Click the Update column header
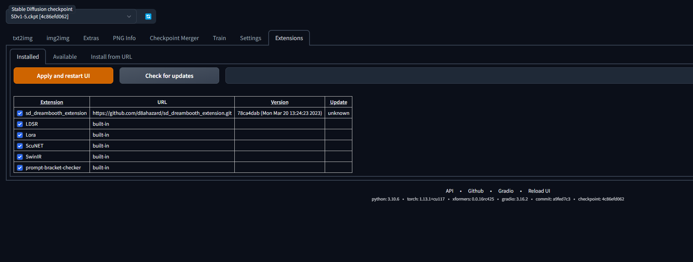Viewport: 693px width, 262px height. (x=339, y=102)
